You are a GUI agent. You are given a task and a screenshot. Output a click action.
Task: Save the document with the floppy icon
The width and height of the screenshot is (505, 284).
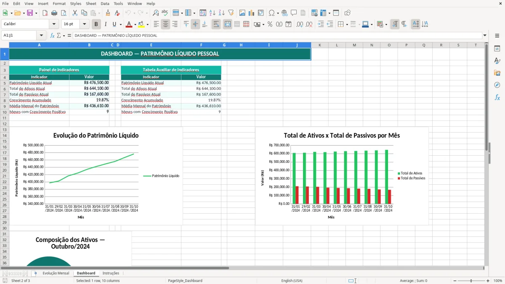29,13
